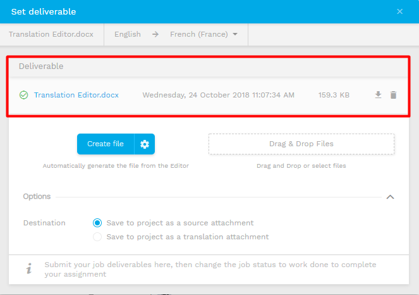The height and width of the screenshot is (295, 419).
Task: Open the French (France) language dropdown
Action: pyautogui.click(x=203, y=34)
